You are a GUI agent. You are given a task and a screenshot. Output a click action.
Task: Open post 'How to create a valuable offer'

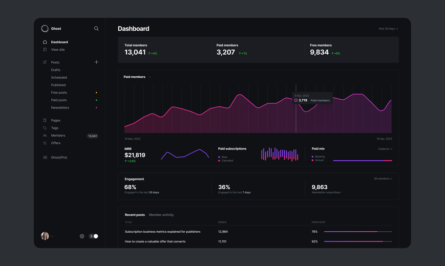(155, 241)
